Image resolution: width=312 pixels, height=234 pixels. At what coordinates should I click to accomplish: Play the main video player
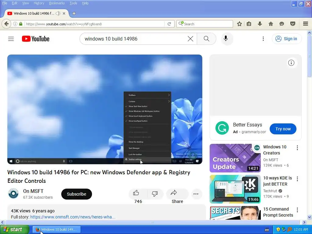pyautogui.click(x=105, y=109)
